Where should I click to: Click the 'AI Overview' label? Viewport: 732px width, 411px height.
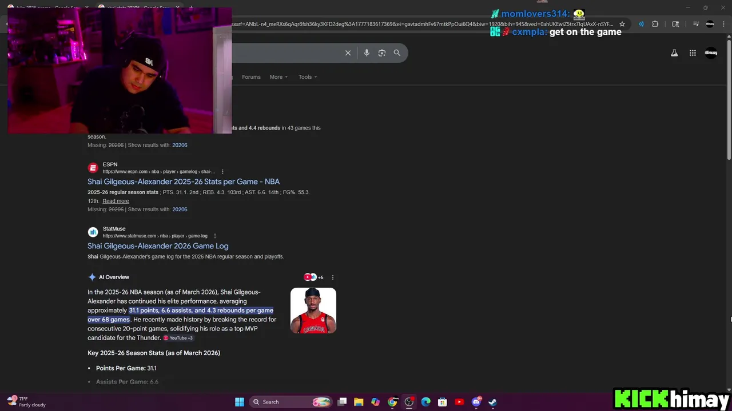coord(114,277)
